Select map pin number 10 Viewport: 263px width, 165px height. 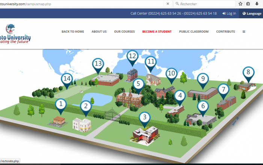pyautogui.click(x=171, y=74)
